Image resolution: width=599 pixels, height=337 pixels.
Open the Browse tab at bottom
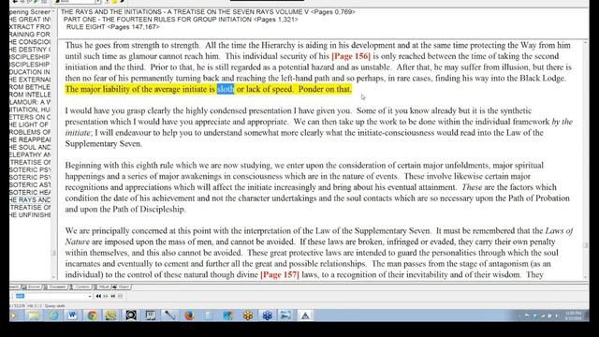click(x=32, y=287)
